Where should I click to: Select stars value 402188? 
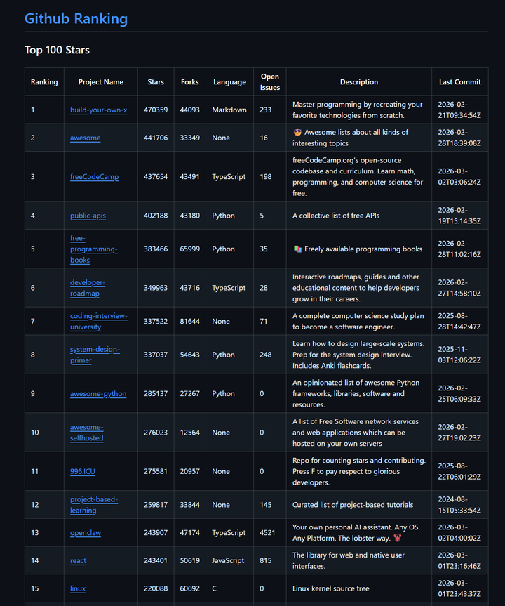coord(156,216)
